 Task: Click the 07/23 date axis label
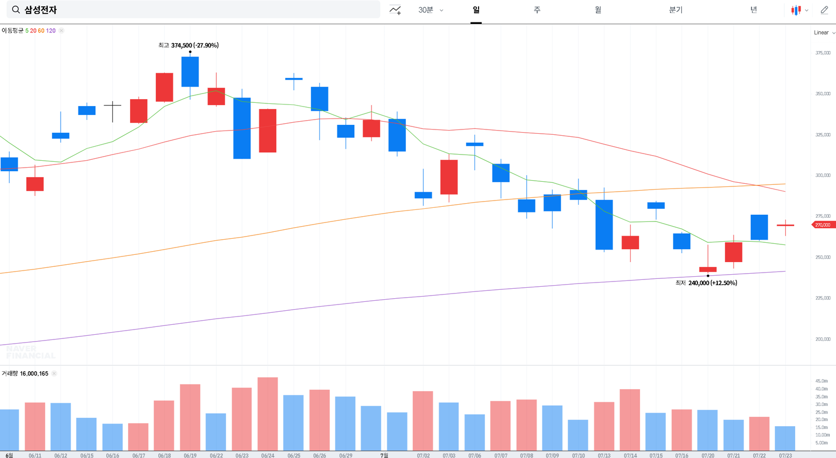point(785,455)
